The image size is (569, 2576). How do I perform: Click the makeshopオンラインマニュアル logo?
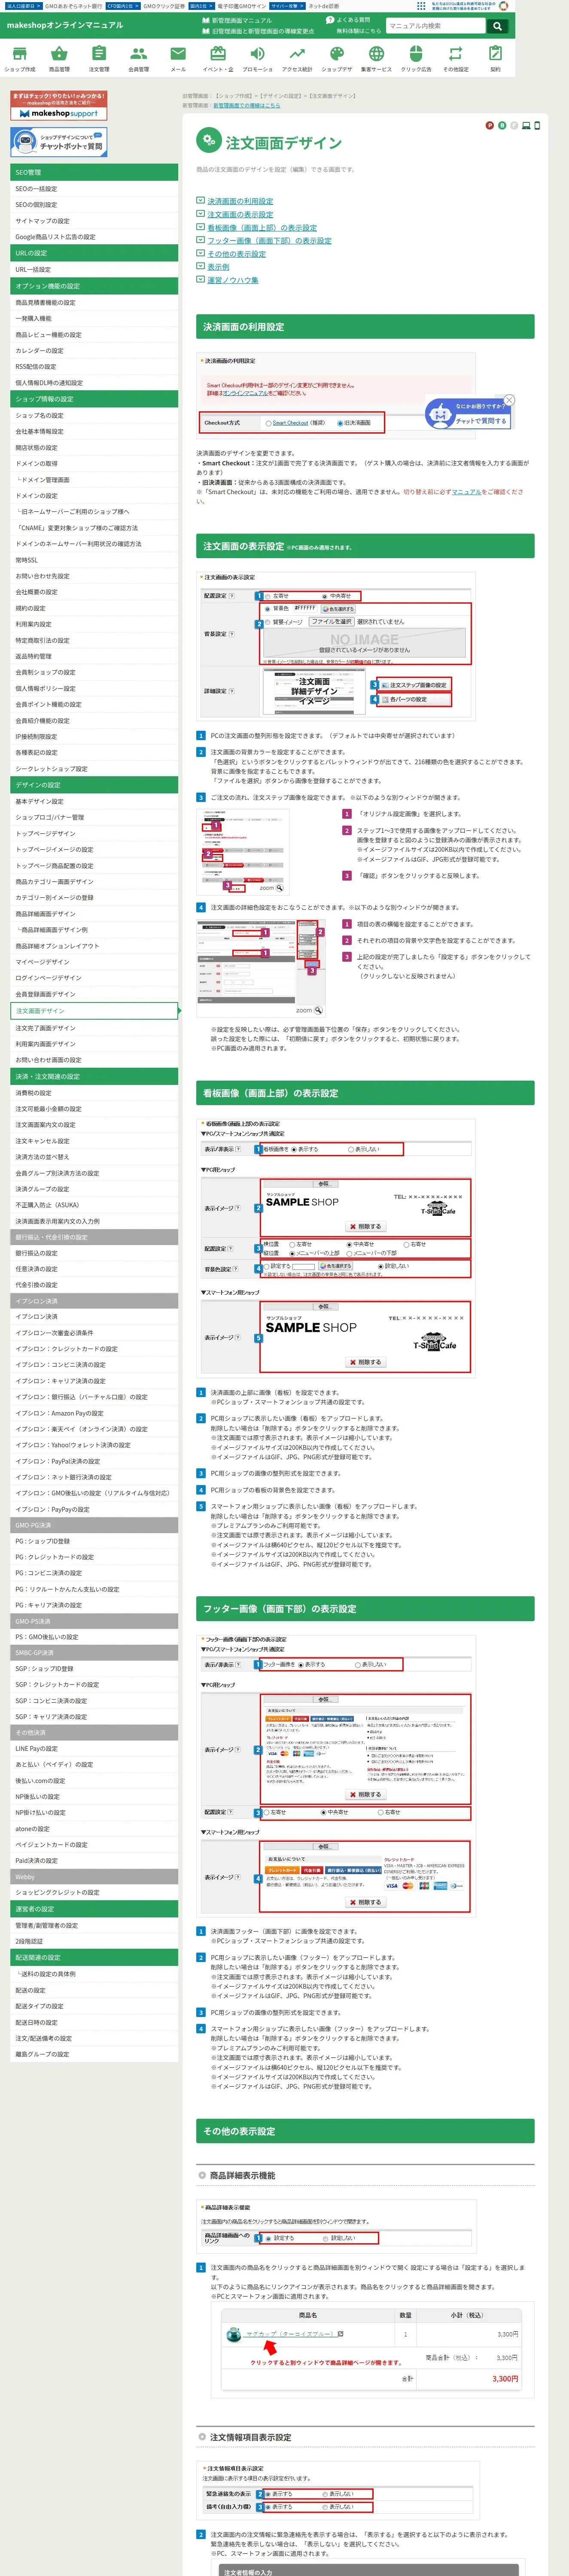(65, 25)
